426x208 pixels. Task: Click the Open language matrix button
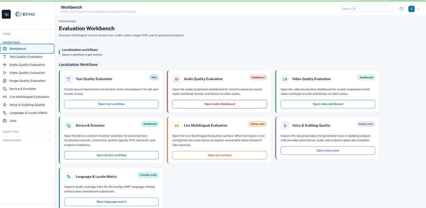111,202
